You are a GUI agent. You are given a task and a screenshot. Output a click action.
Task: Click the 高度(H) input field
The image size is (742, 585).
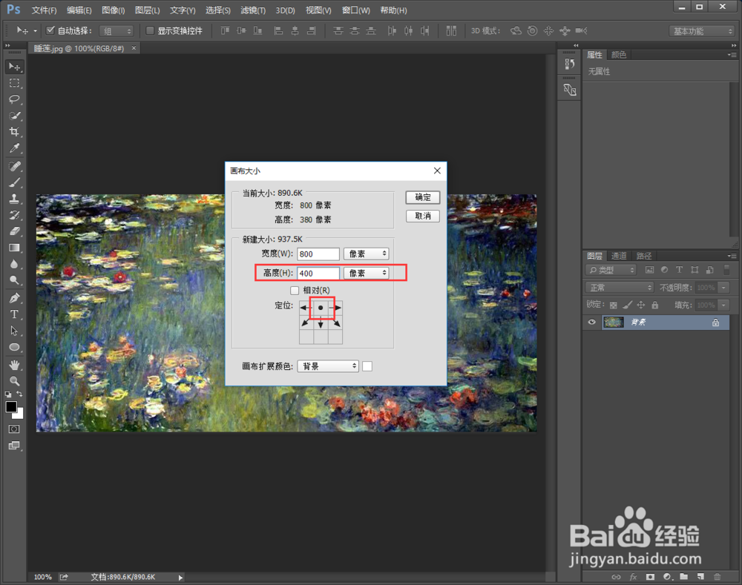(318, 274)
